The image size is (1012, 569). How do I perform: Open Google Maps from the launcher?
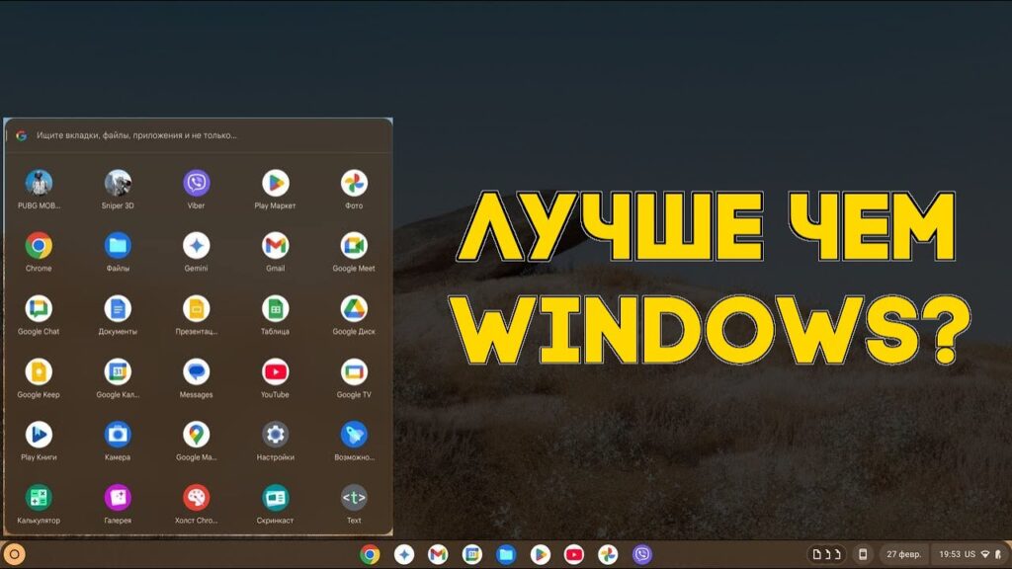[x=197, y=435]
